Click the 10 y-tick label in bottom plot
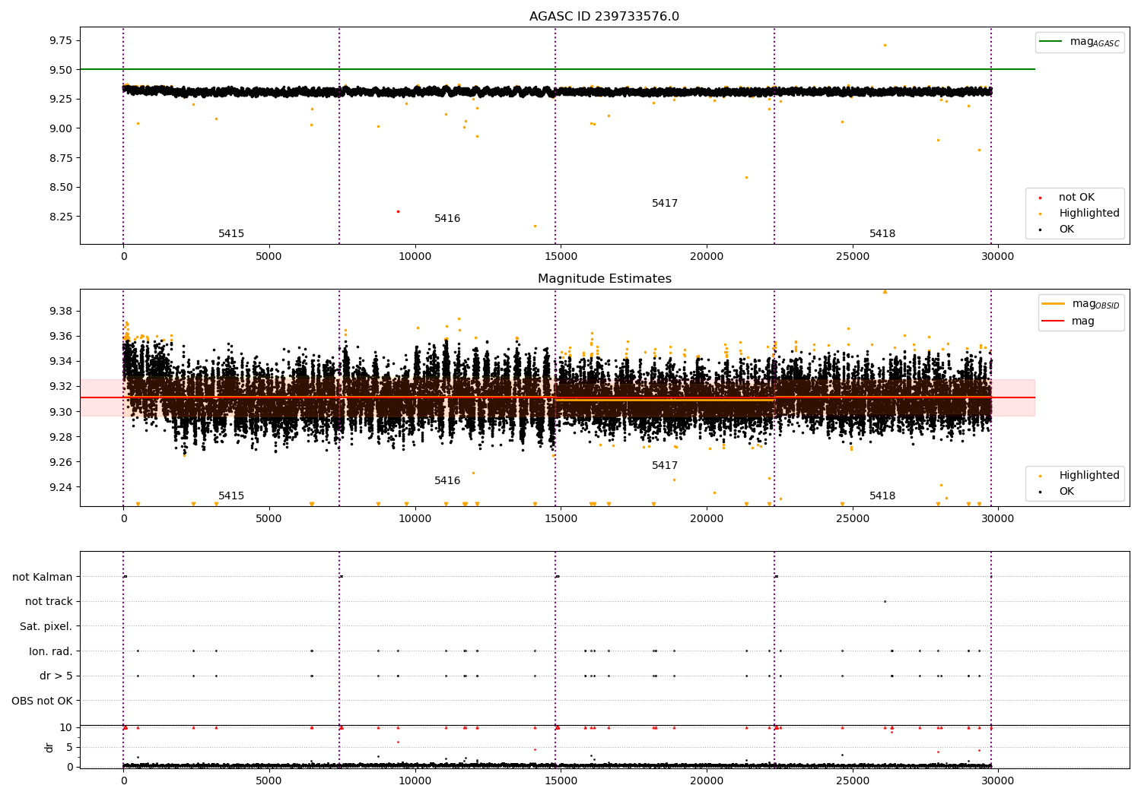Viewport: 1141px width, 798px height. click(66, 727)
